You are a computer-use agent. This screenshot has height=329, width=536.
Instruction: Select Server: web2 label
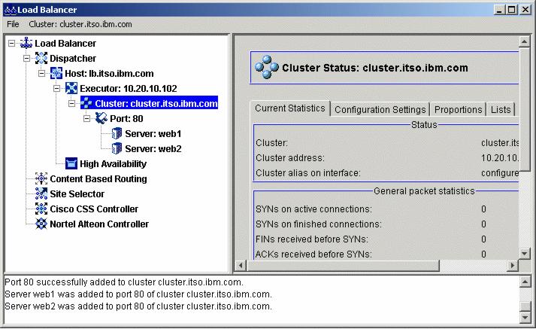153,149
